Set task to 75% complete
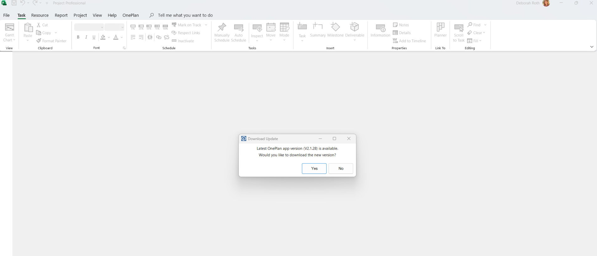597x256 pixels. [x=157, y=27]
